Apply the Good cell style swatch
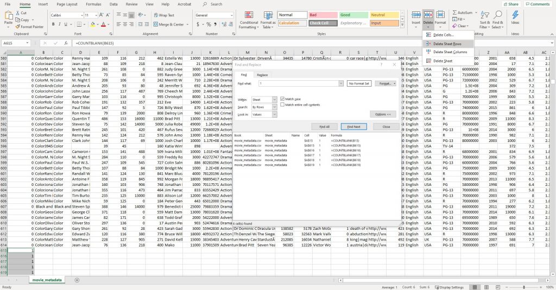The width and height of the screenshot is (556, 290). click(x=353, y=15)
